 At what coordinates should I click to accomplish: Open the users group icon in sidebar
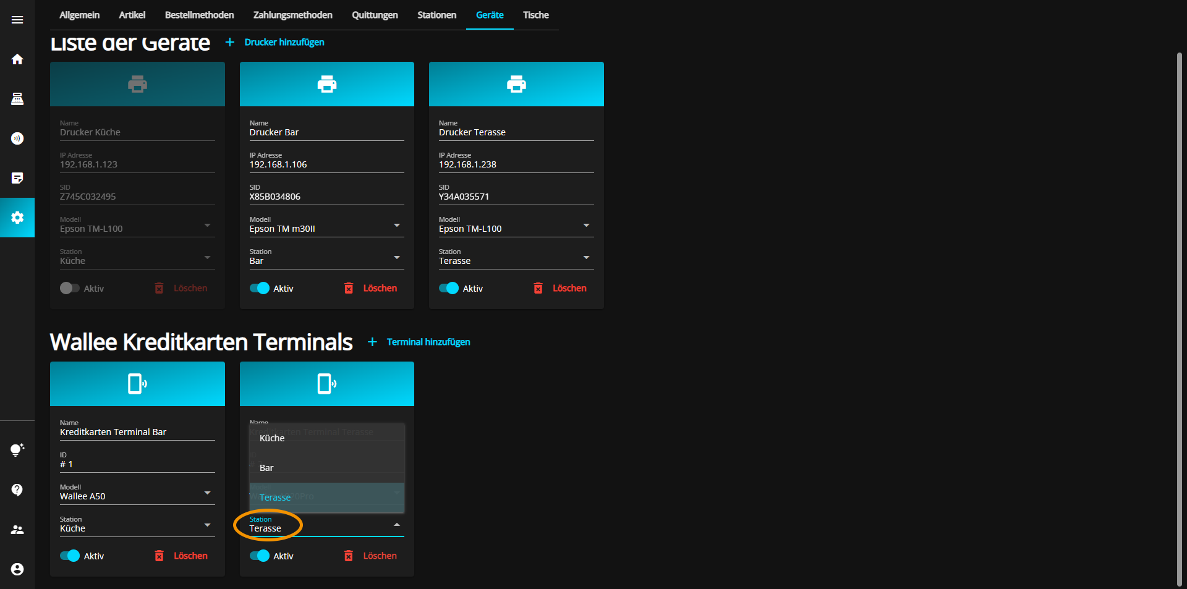tap(17, 530)
